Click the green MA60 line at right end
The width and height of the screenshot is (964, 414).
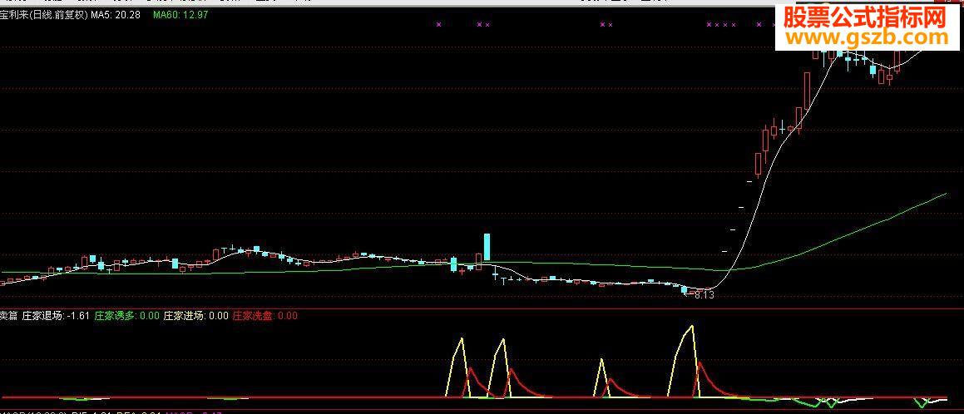(944, 195)
